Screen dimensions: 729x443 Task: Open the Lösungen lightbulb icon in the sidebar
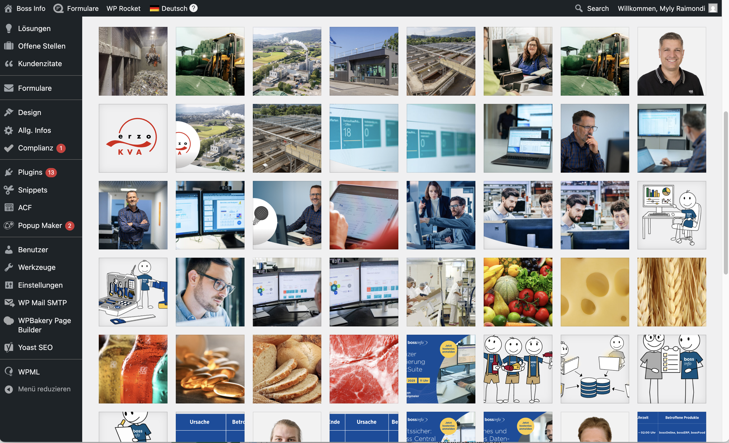click(9, 28)
